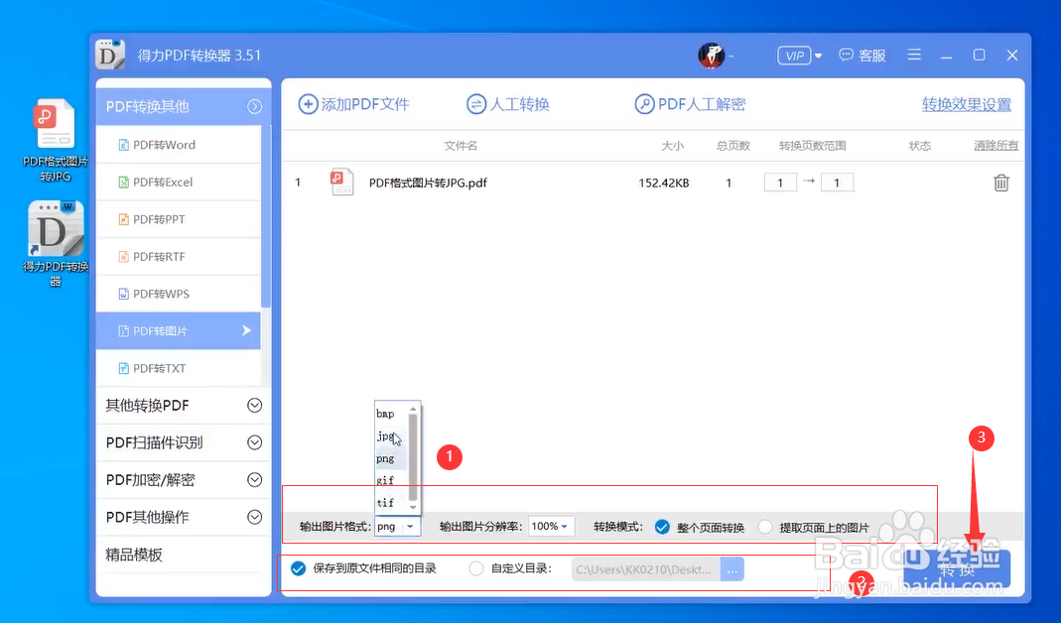The width and height of the screenshot is (1061, 623).
Task: Open 得力PDF转换器 desktop shortcut
Action: [56, 243]
